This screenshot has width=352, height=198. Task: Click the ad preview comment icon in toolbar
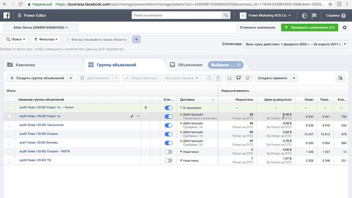239,78
